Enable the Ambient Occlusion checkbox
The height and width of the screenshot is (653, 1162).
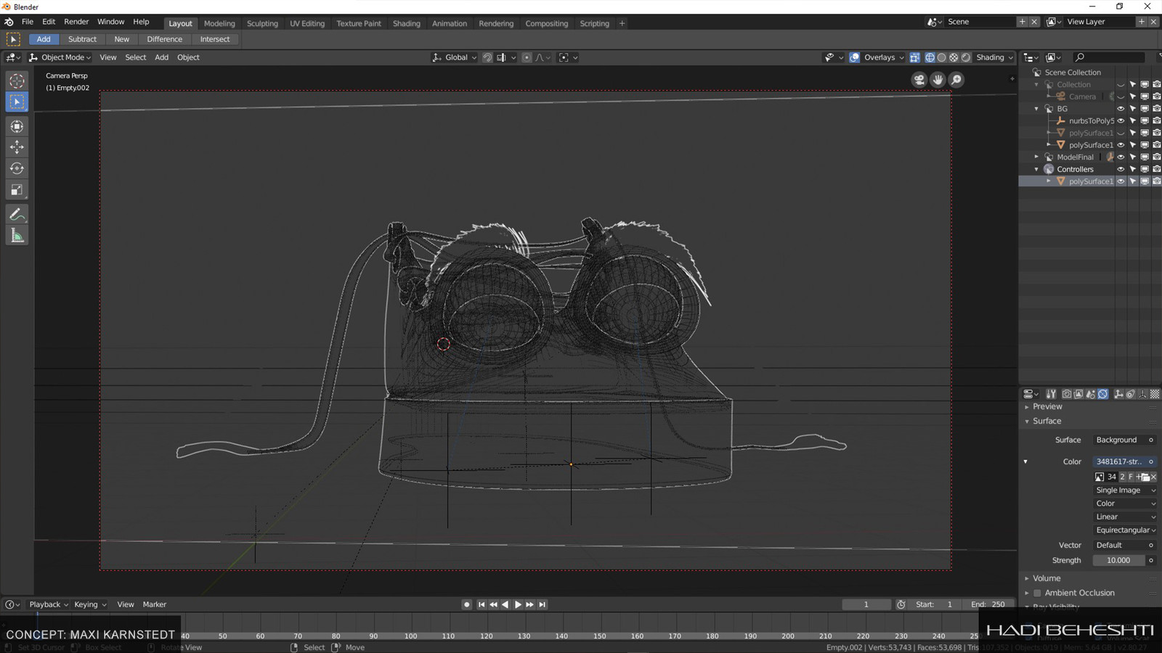click(1037, 593)
